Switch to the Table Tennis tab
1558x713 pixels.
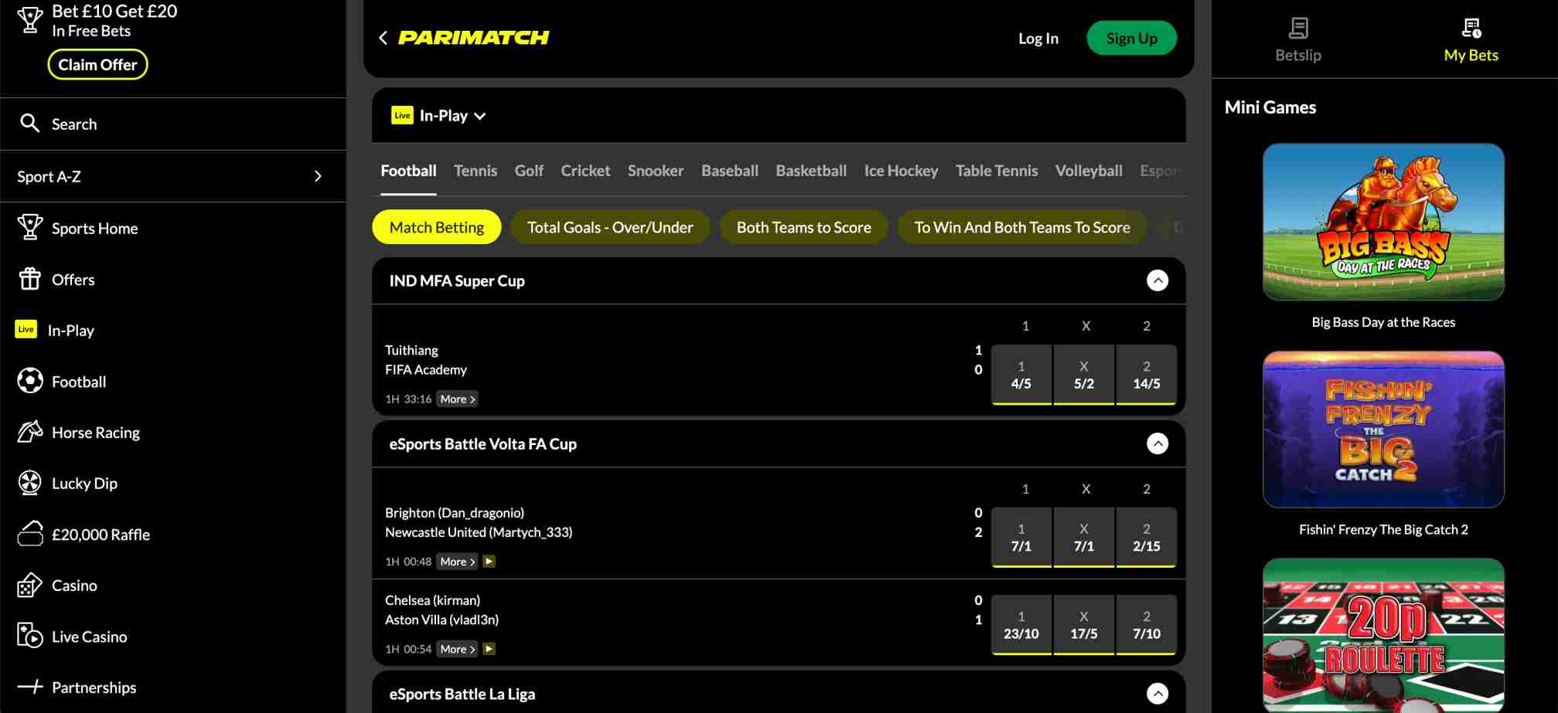997,171
